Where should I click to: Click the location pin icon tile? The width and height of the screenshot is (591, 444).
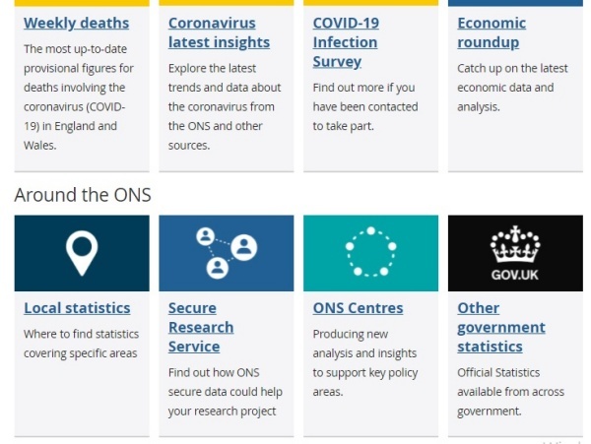pyautogui.click(x=82, y=253)
